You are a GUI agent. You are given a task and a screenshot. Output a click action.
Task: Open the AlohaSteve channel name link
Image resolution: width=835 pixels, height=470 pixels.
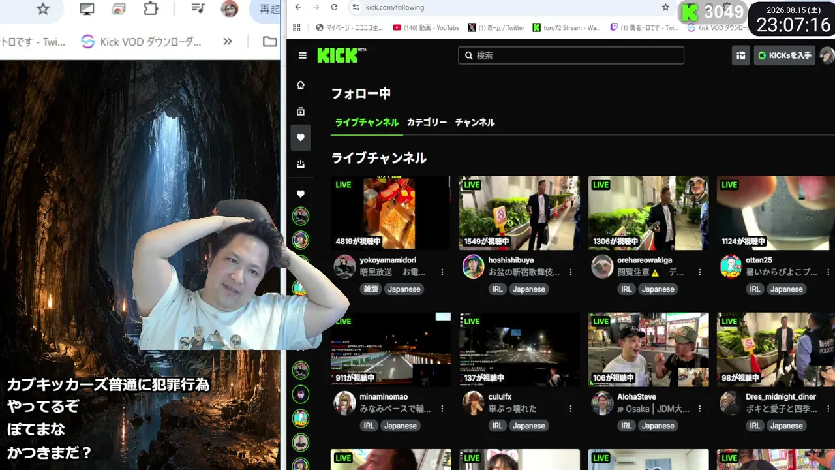637,396
